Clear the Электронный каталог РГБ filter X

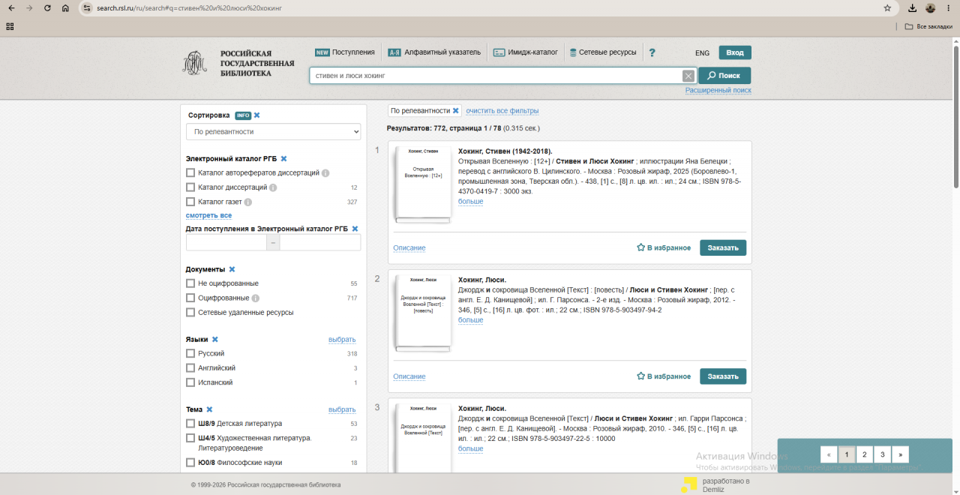[283, 159]
